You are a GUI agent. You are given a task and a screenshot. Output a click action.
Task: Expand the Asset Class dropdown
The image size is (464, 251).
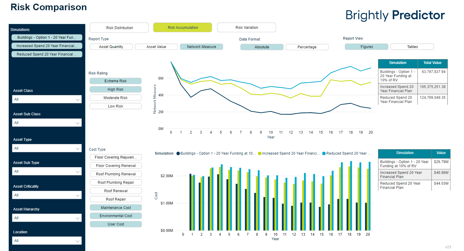click(47, 99)
